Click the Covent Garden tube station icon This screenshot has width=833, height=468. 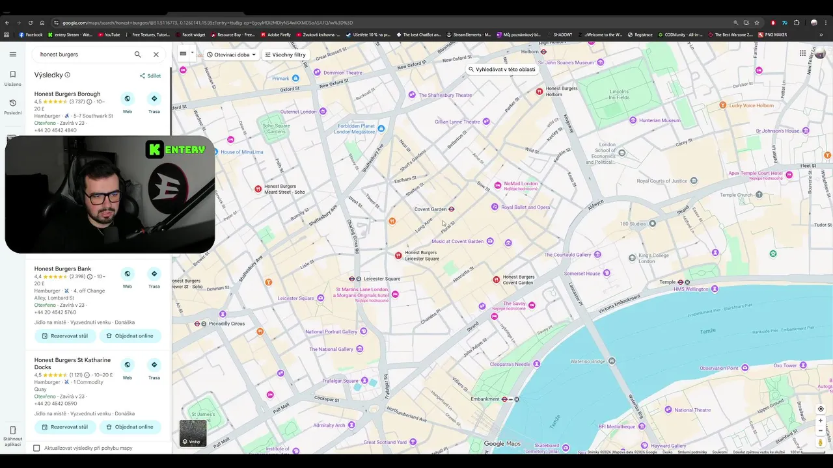[x=452, y=209]
